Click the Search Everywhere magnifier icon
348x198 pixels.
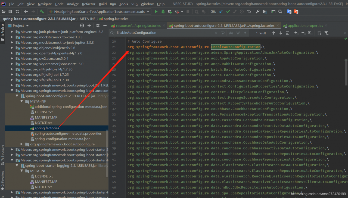280,12
